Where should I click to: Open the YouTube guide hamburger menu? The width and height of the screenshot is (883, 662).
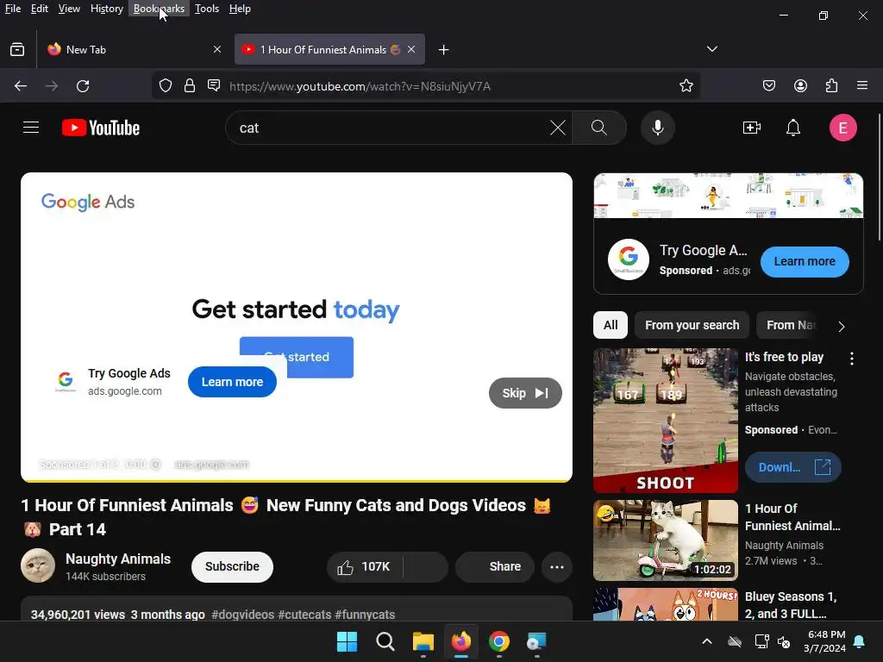click(31, 128)
